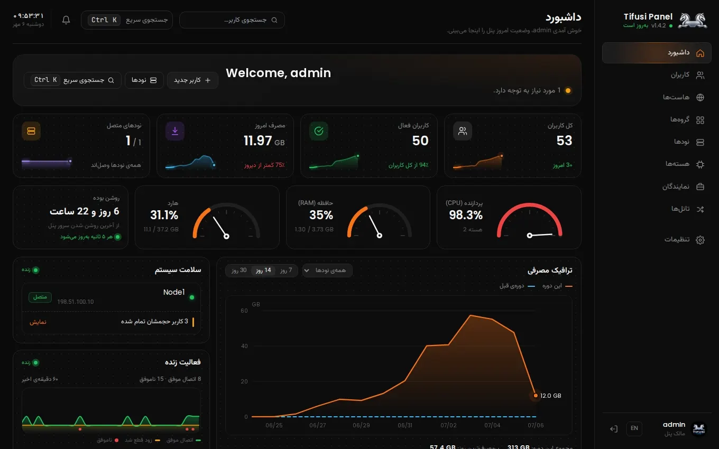The height and width of the screenshot is (449, 719).
Task: Click the top bar جستجوی سریع Ctrl K button
Action: (127, 20)
